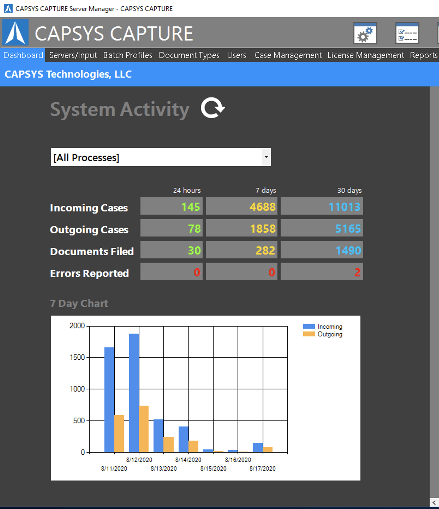Click Outgoing Cases 7 days value 1858
Image resolution: width=439 pixels, height=509 pixels.
point(241,228)
